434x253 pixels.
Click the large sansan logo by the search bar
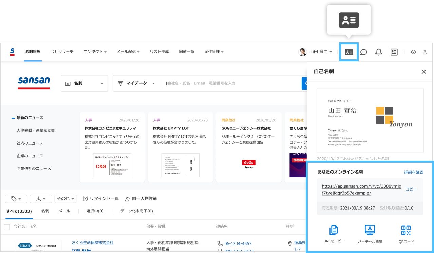coord(34,83)
